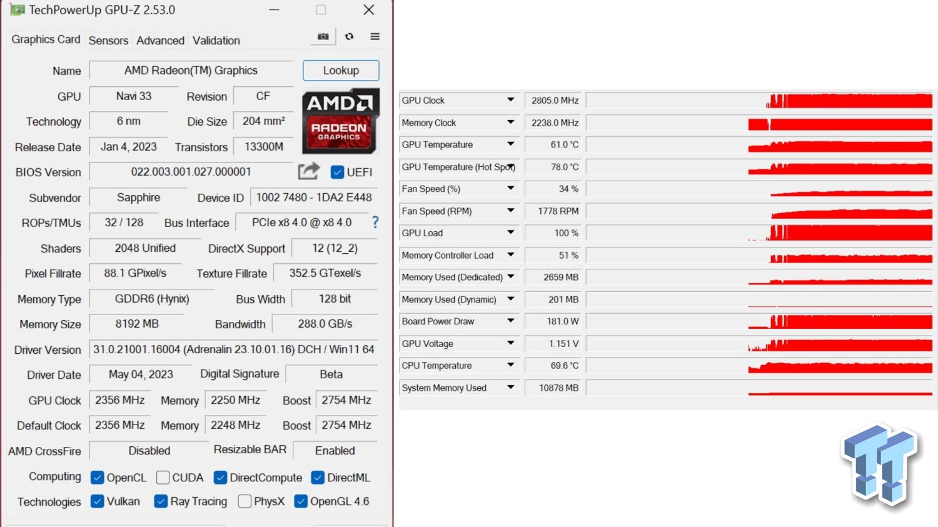Click the Lookup button

point(341,71)
